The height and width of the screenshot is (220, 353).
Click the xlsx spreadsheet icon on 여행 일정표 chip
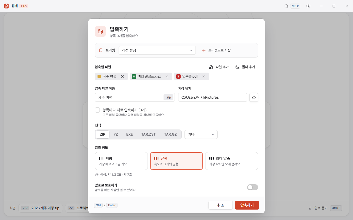pos(134,76)
